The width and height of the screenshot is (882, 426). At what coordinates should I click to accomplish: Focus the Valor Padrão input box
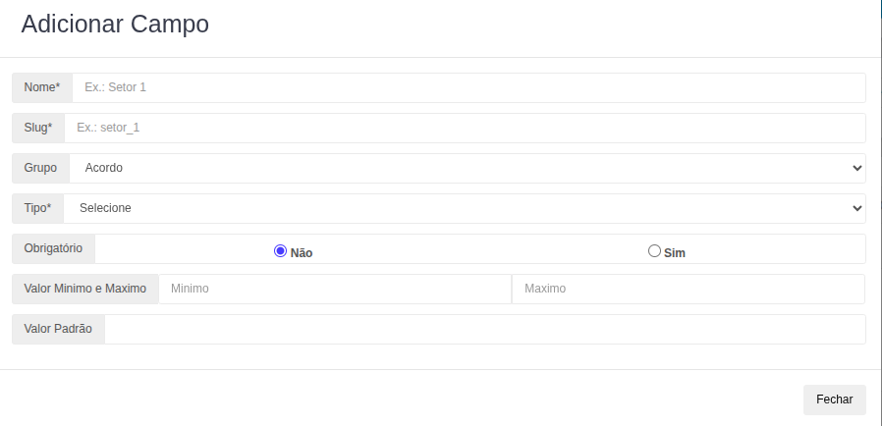coord(485,329)
